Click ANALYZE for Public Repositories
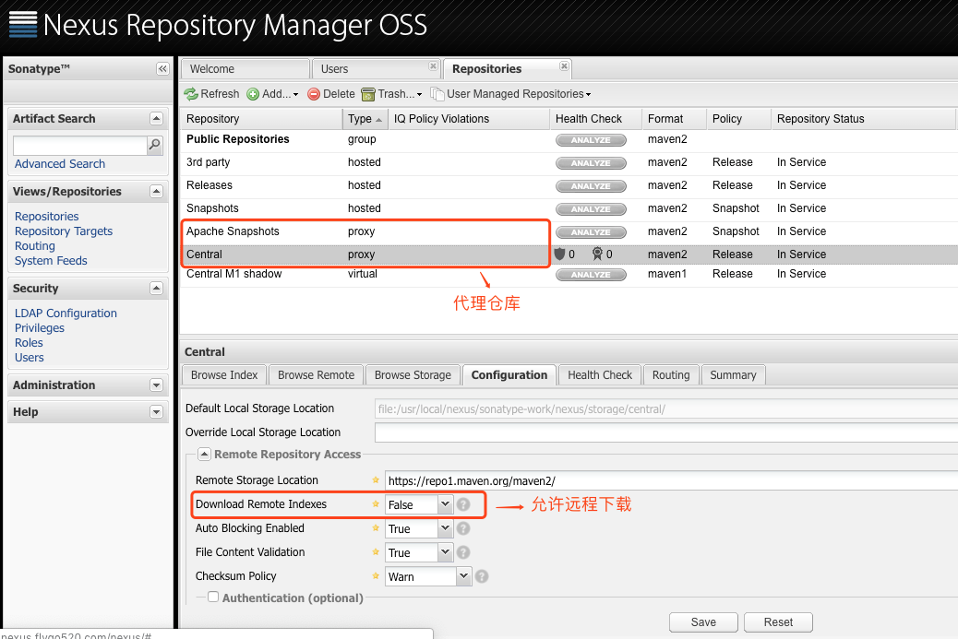The image size is (958, 639). pyautogui.click(x=591, y=140)
